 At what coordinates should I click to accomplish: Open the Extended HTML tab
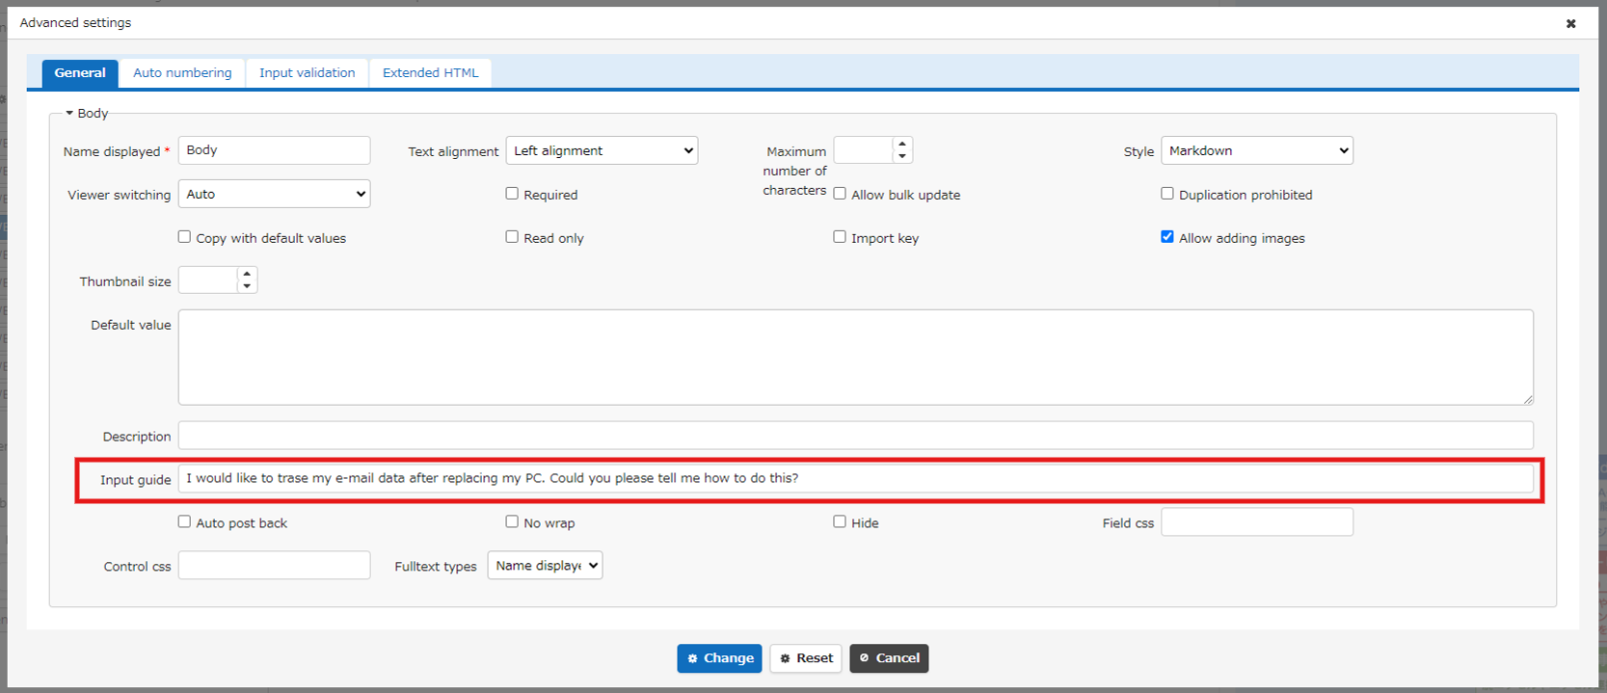[430, 73]
